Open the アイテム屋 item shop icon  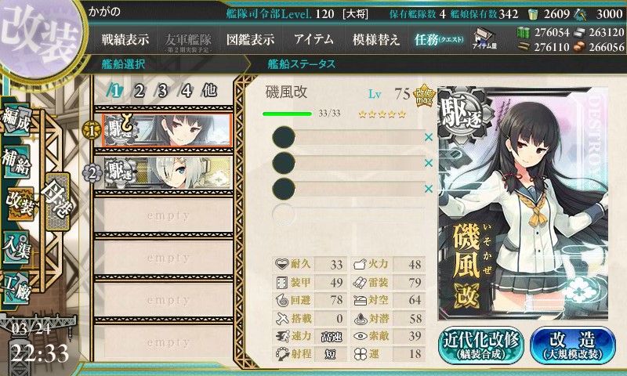[484, 39]
